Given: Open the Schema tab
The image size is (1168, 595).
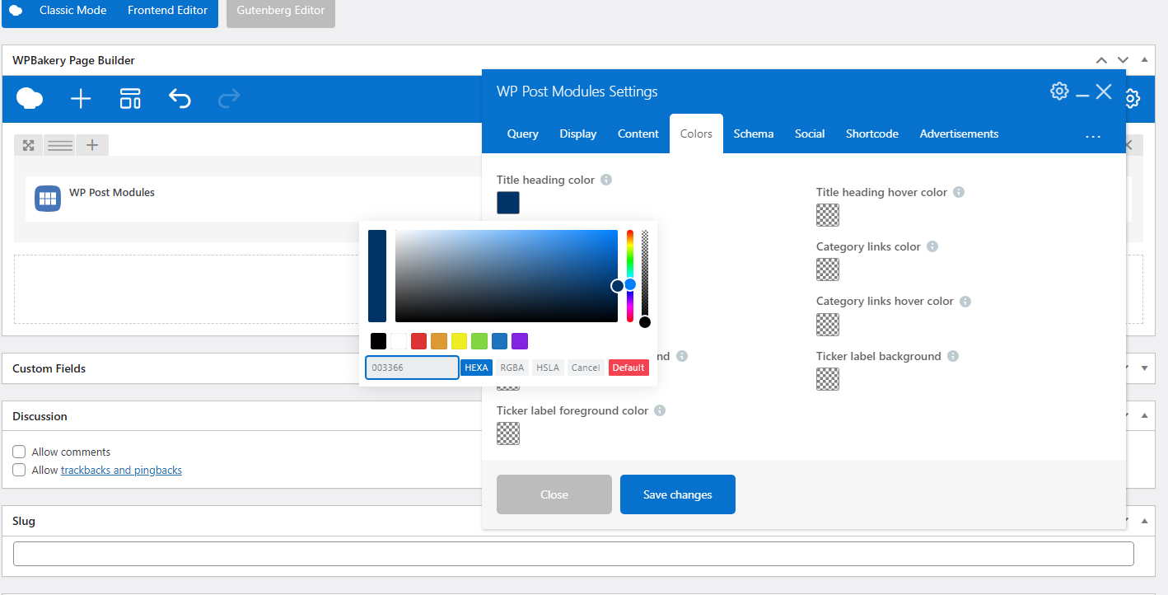Looking at the screenshot, I should [x=754, y=134].
